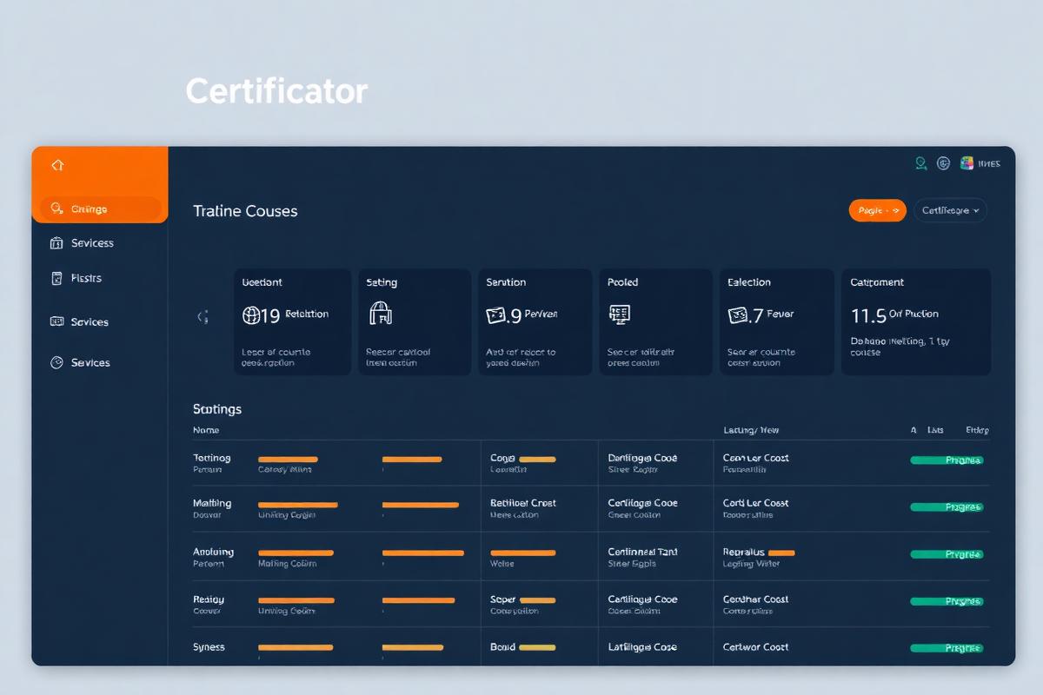The height and width of the screenshot is (695, 1043).
Task: Open the colorful grid apps icon
Action: pyautogui.click(x=966, y=163)
